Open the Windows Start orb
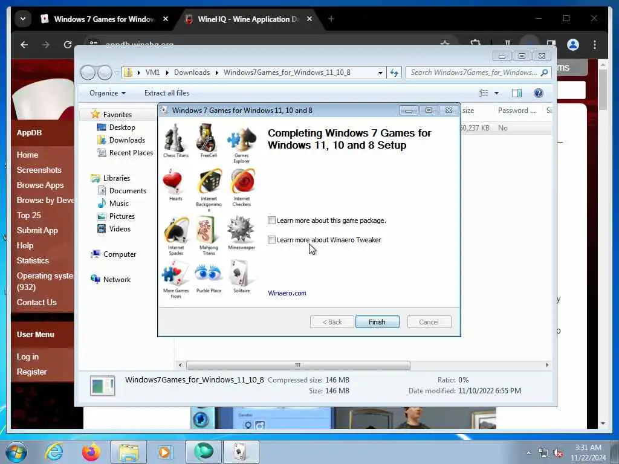Screen dimensions: 619x464 (16, 452)
